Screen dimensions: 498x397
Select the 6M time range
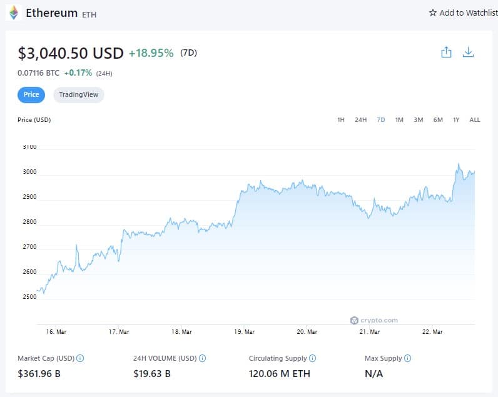tap(438, 119)
